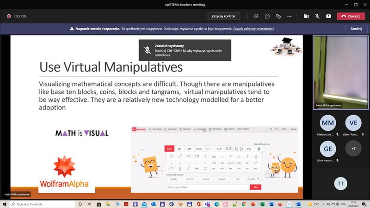This screenshot has height=208, width=370.
Task: Open File Explorer from the taskbar
Action: [108, 204]
